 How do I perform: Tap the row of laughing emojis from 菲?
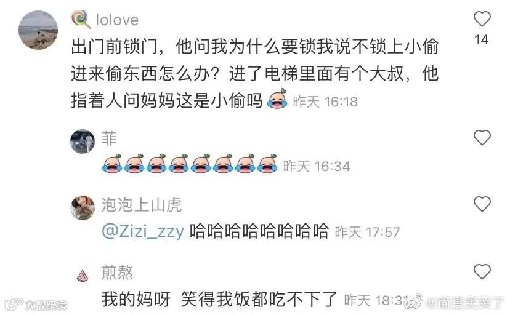tap(190, 164)
